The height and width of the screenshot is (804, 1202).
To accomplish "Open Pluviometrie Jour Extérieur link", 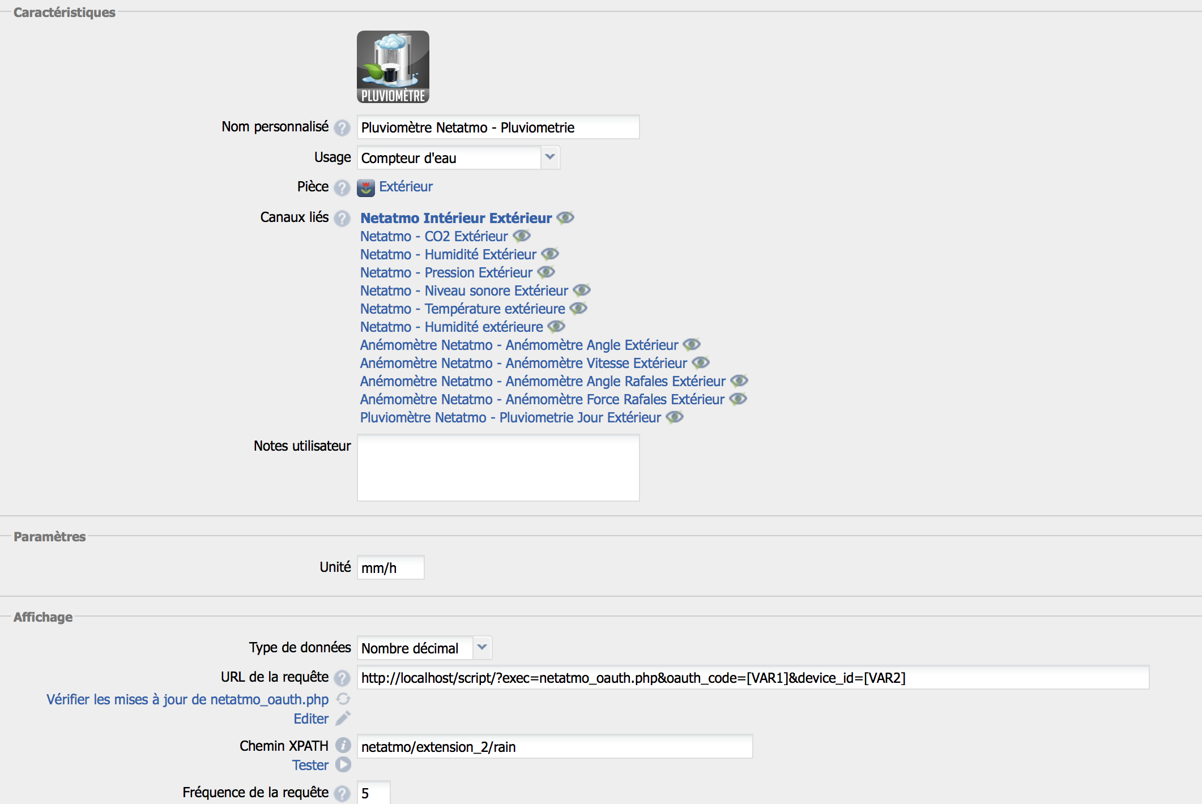I will point(510,417).
